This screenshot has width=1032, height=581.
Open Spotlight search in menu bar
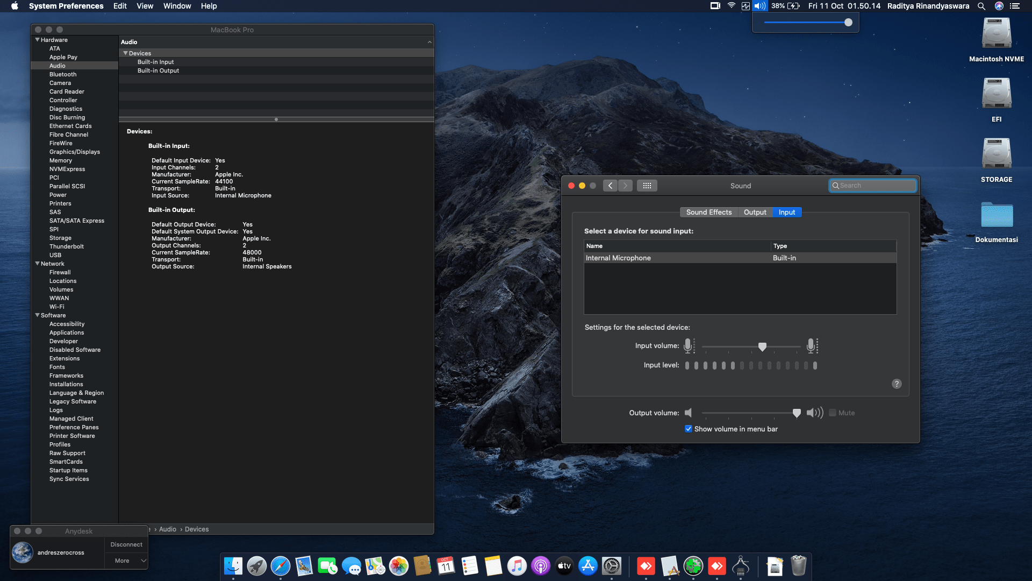(x=981, y=6)
